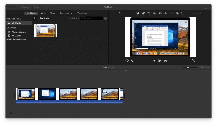Open the Transitions tab
The height and width of the screenshot is (125, 217).
point(82,13)
